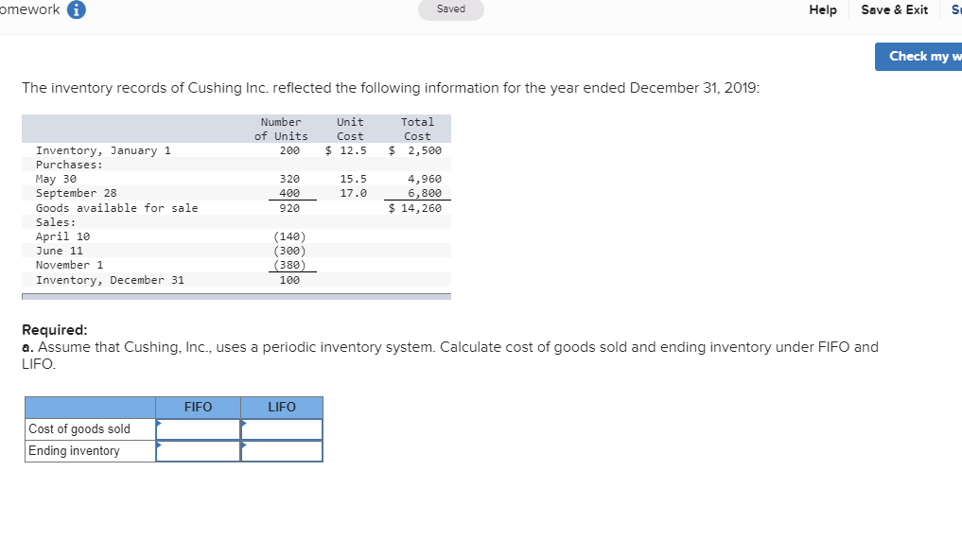The image size is (962, 541).
Task: Click the Cost of goods sold row label
Action: point(79,428)
